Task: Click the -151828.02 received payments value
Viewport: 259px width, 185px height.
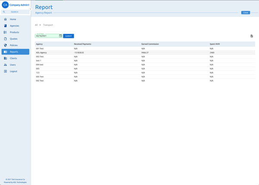Action: click(79, 53)
